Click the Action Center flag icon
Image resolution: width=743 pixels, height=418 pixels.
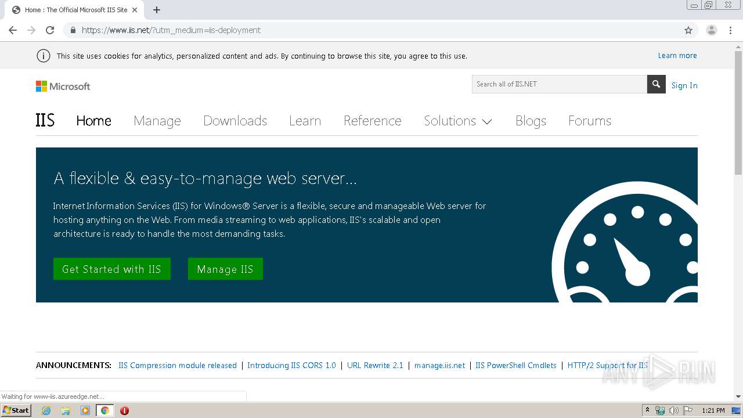pos(688,410)
